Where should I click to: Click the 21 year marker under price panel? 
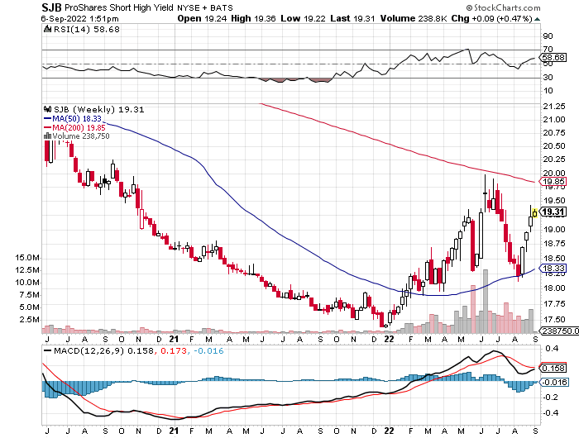click(174, 339)
